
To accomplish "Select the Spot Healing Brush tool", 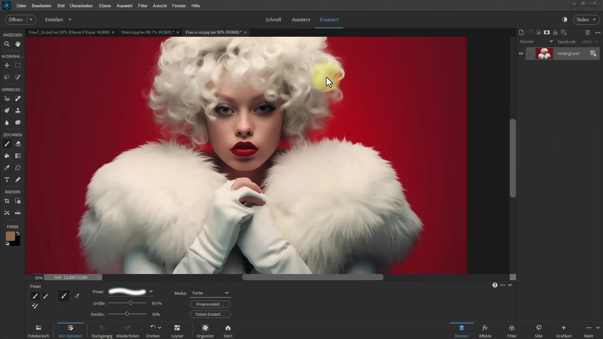I will click(18, 99).
